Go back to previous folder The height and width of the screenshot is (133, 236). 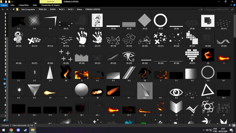click(x=3, y=9)
